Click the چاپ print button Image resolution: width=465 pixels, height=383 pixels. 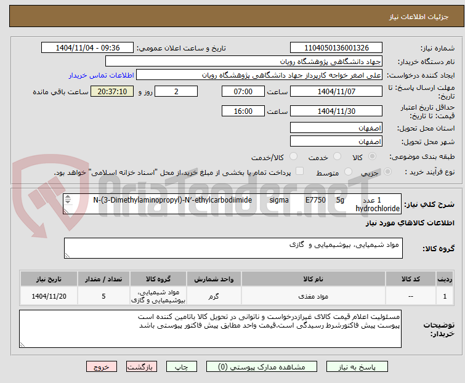182,367
